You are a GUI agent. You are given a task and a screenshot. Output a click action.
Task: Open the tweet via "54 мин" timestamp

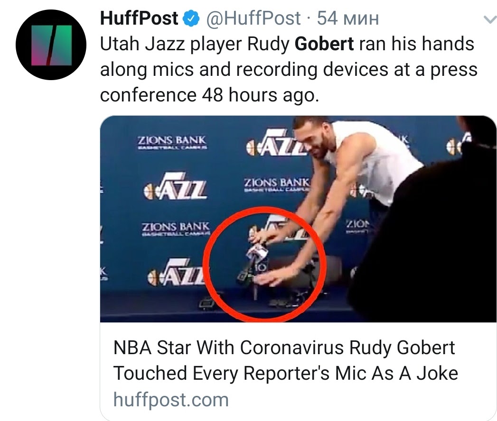tap(347, 18)
